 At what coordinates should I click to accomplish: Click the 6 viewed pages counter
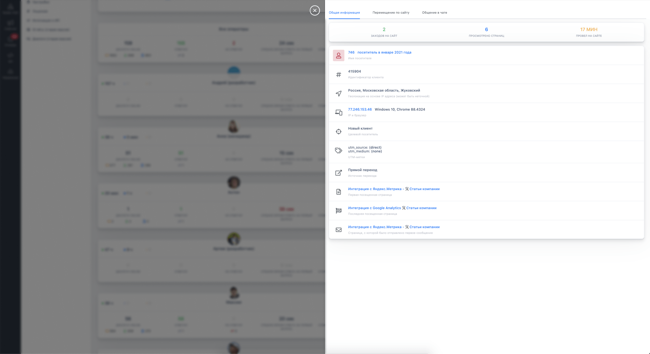[x=486, y=30]
